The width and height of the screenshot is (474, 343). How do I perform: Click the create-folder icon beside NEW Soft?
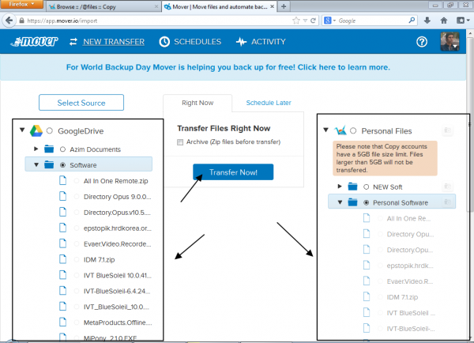tap(447, 187)
